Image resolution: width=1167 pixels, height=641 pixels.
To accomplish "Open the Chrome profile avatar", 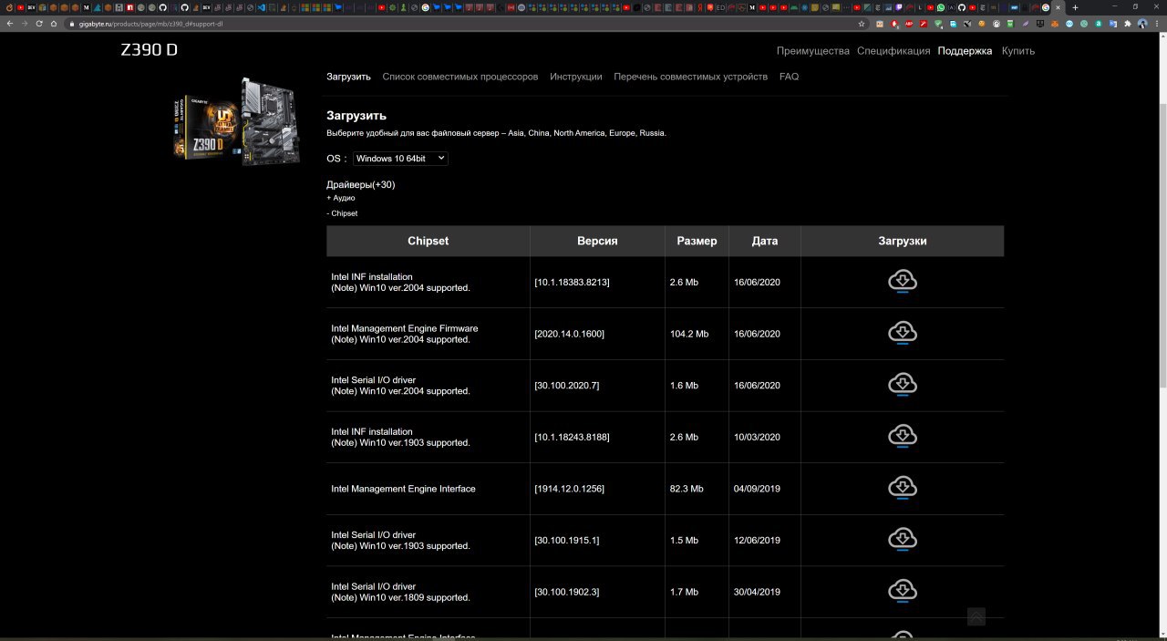I will tap(1142, 24).
